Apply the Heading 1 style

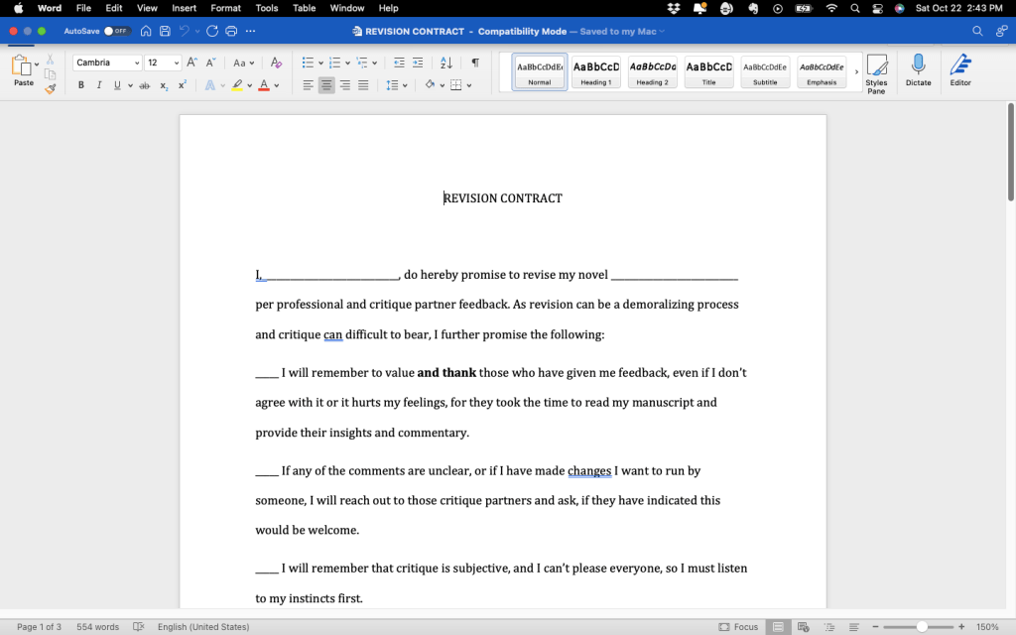[x=596, y=71]
